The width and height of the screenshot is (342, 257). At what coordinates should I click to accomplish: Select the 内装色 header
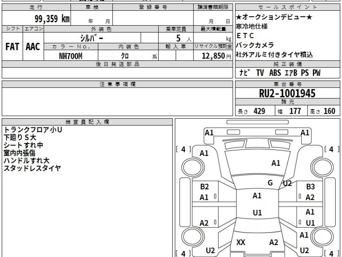pyautogui.click(x=128, y=47)
